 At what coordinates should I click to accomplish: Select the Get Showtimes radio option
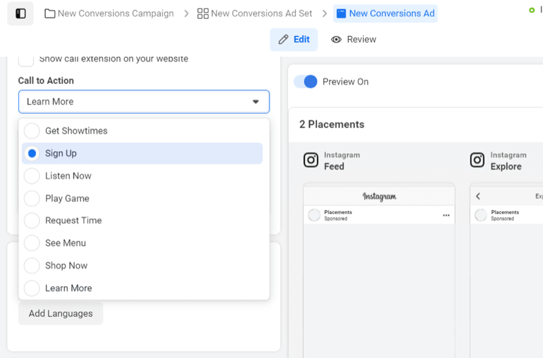[x=32, y=131]
